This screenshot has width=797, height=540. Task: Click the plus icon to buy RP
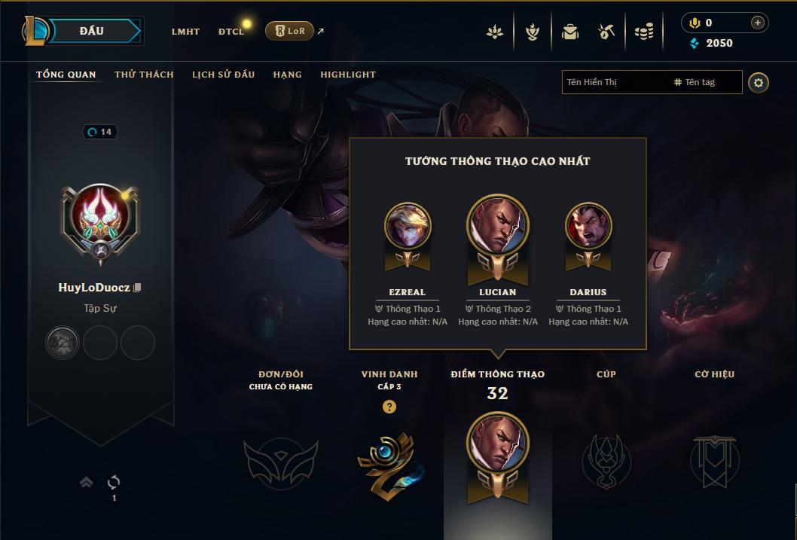pyautogui.click(x=757, y=23)
